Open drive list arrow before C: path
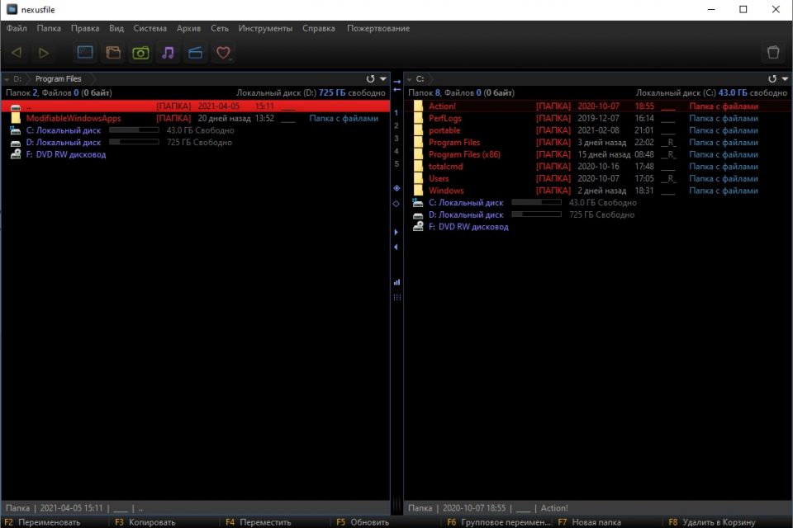The height and width of the screenshot is (528, 793). pyautogui.click(x=408, y=79)
